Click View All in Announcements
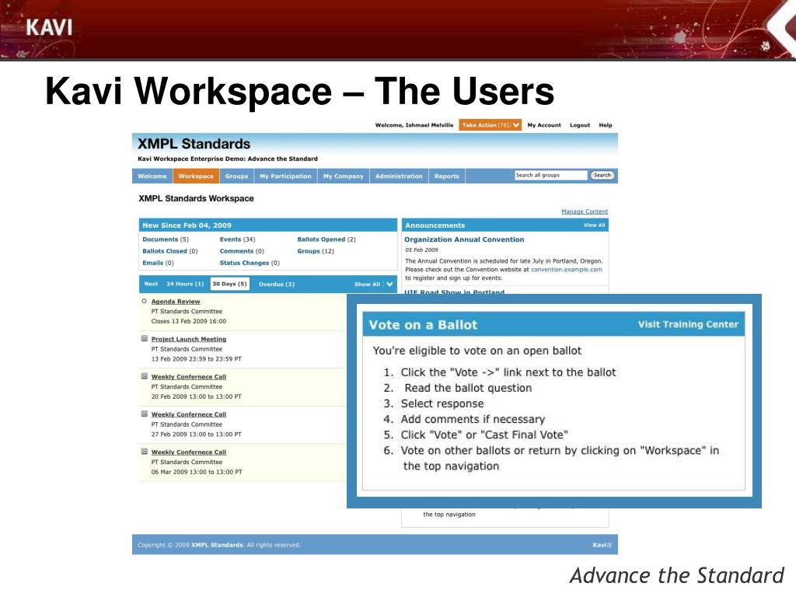The width and height of the screenshot is (796, 597). click(x=594, y=225)
